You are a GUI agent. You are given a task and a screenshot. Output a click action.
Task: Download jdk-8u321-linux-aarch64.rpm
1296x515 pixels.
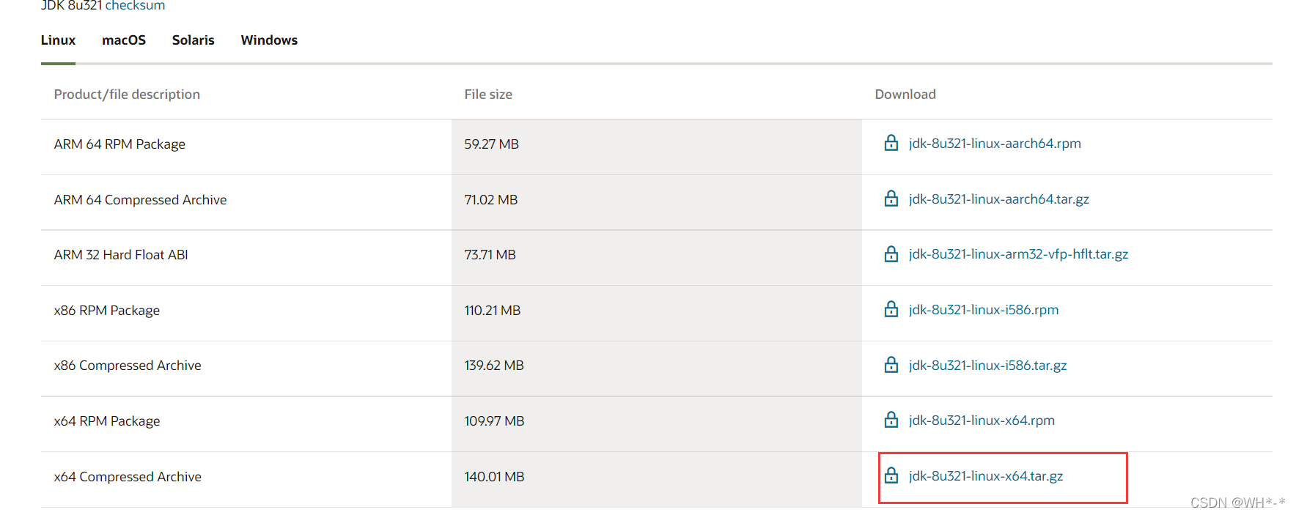click(x=995, y=144)
